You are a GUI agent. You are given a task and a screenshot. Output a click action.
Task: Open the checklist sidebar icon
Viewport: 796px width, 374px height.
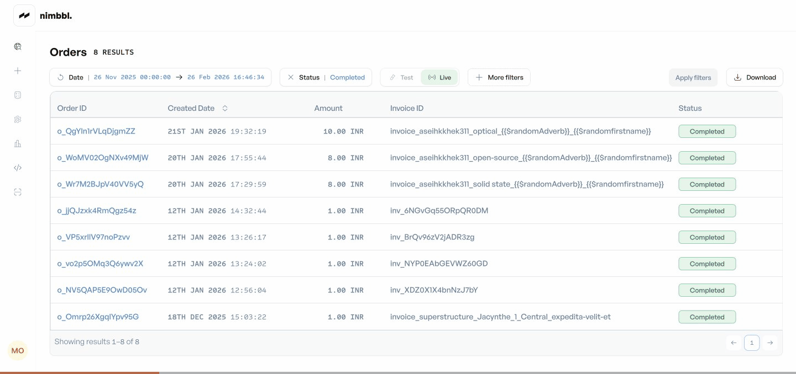tap(18, 95)
